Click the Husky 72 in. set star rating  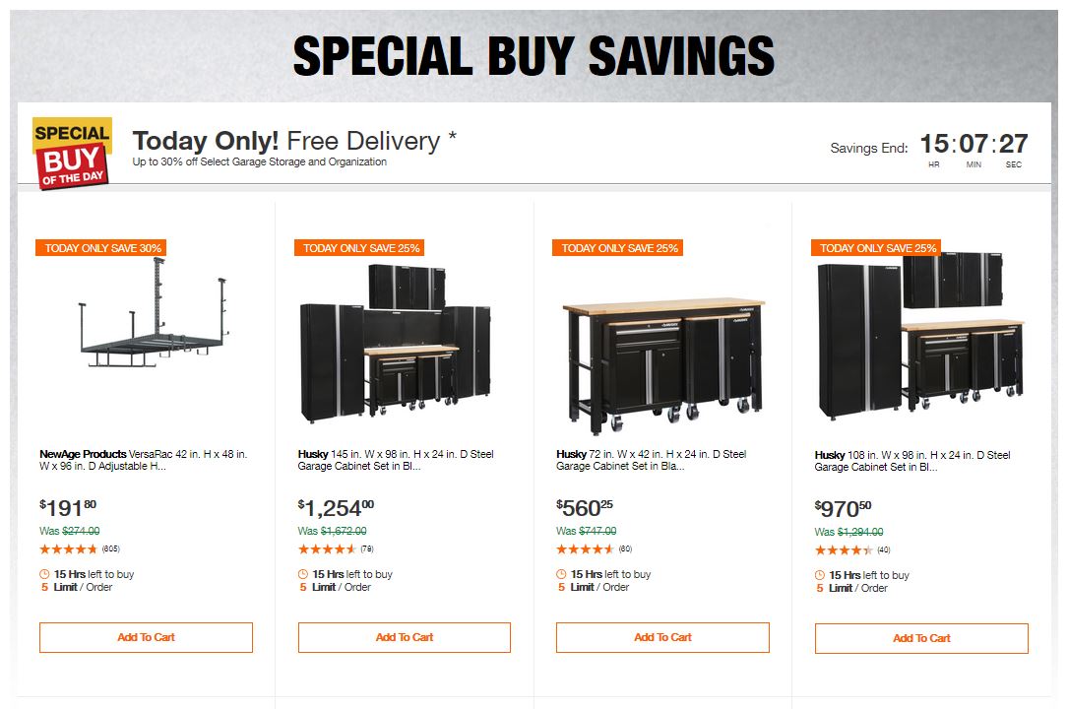[585, 548]
